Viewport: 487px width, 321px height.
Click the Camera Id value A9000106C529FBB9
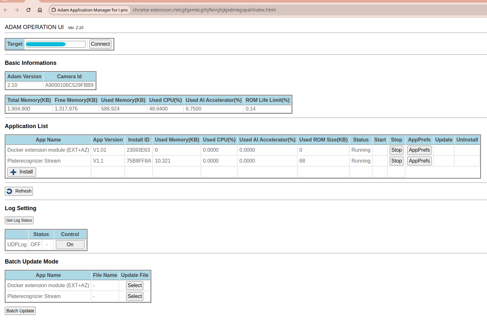69,85
